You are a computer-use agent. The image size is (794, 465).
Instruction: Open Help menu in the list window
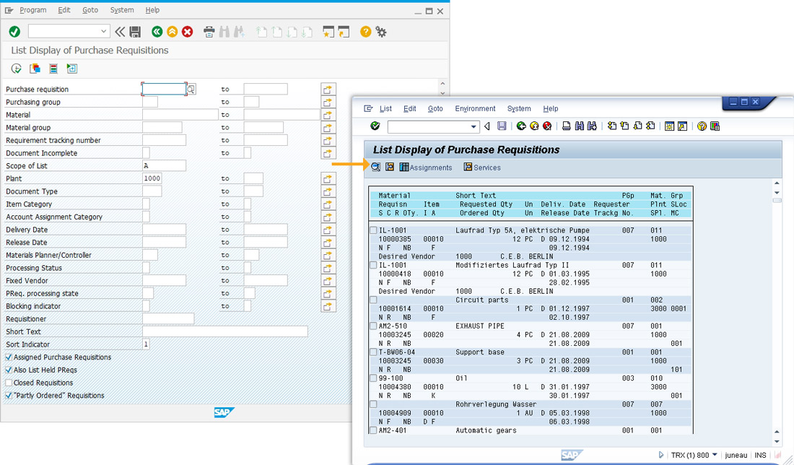tap(551, 108)
